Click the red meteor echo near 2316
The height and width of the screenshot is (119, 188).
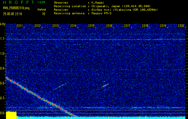click(105, 85)
